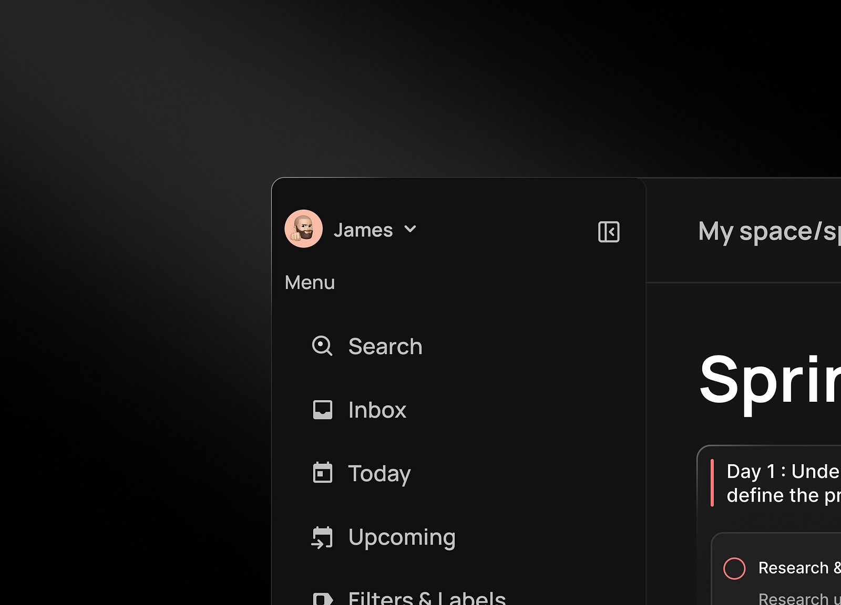Mark the Research task circle as complete
The height and width of the screenshot is (605, 841).
pos(735,568)
